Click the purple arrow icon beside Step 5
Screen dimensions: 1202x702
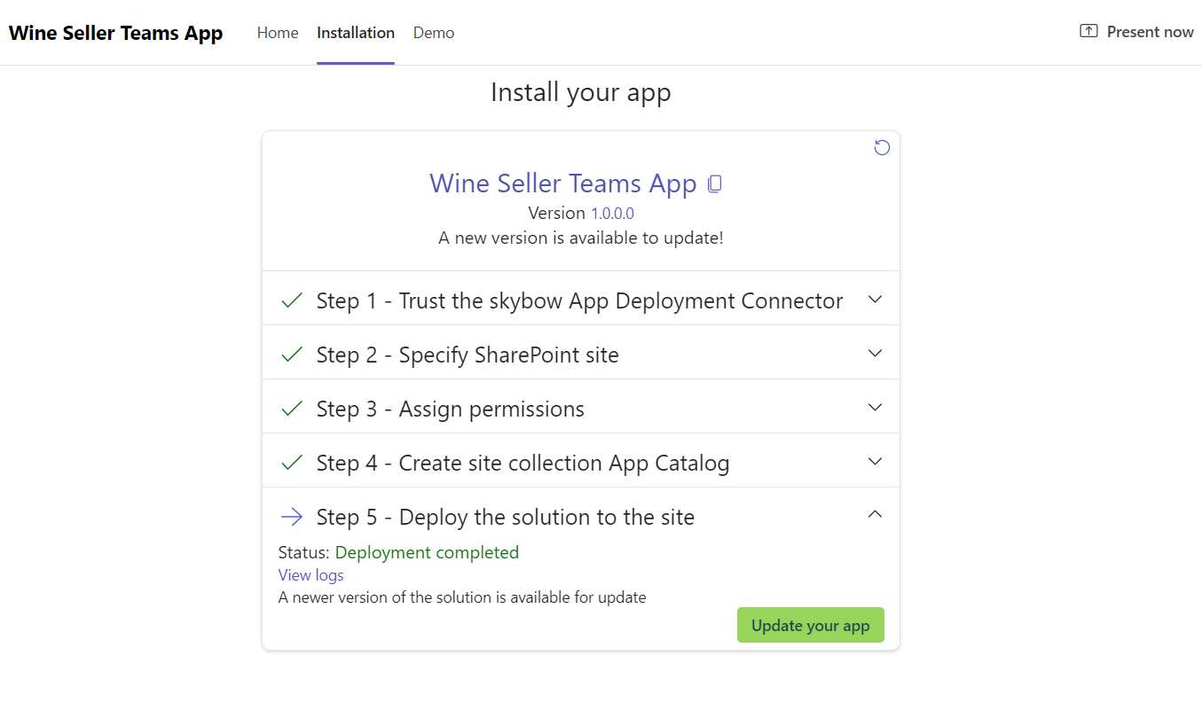292,517
